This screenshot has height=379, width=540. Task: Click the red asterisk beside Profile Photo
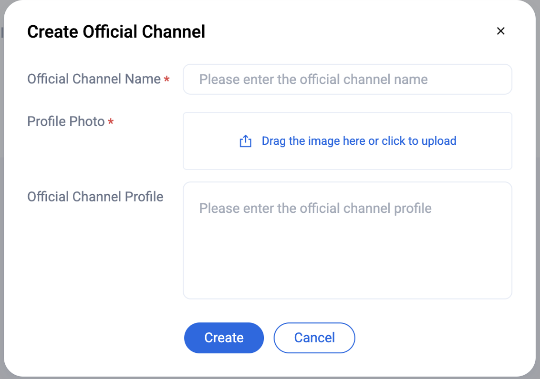[x=111, y=122]
